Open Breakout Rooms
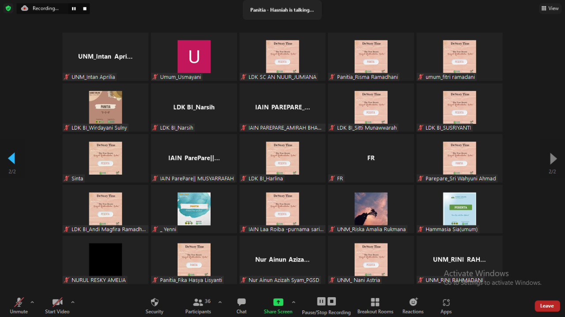This screenshot has width=565, height=317. [x=375, y=306]
